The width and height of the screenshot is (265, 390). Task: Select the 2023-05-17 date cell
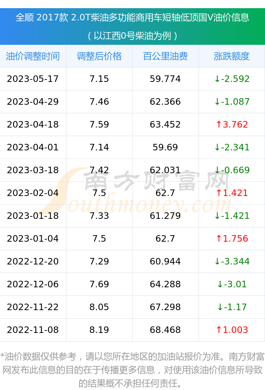33,79
